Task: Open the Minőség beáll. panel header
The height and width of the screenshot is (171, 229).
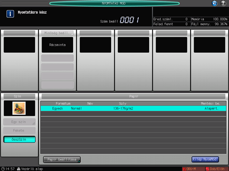Action: click(x=57, y=33)
